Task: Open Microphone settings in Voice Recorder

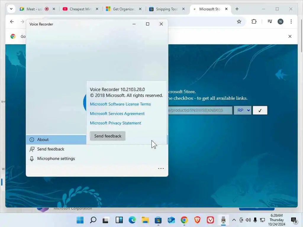Action: coord(56,158)
